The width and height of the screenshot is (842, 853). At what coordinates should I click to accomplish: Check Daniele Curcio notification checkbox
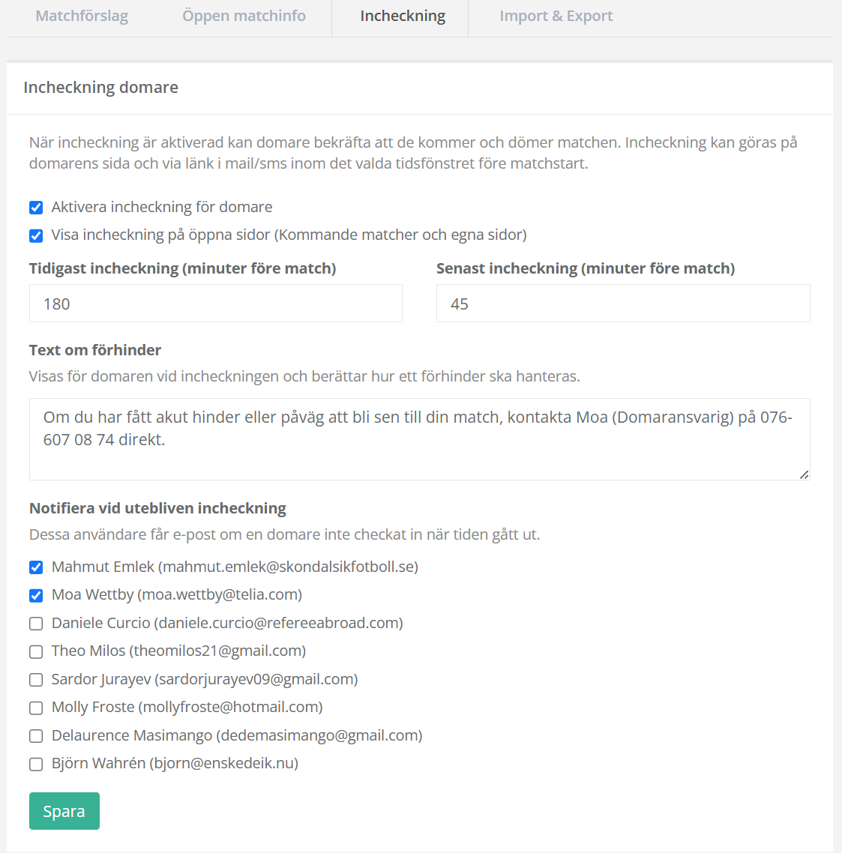click(36, 624)
